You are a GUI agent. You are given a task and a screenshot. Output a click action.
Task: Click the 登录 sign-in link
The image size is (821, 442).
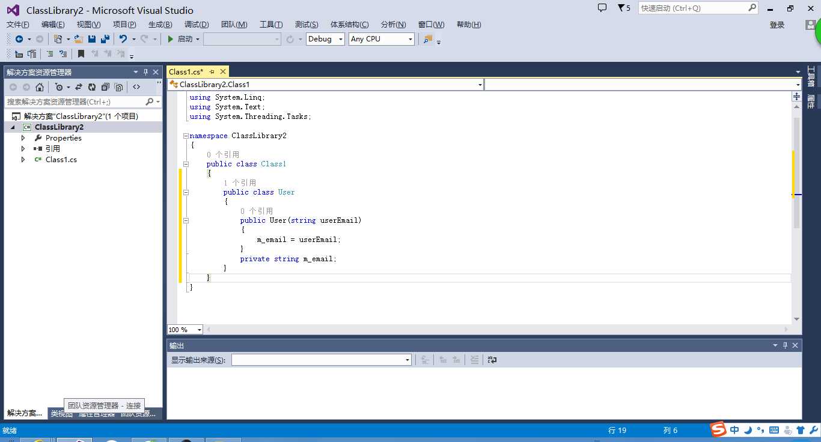(777, 25)
